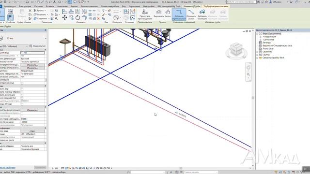Expand Семейства node in project browser
310x174 pixels.
click(x=257, y=52)
